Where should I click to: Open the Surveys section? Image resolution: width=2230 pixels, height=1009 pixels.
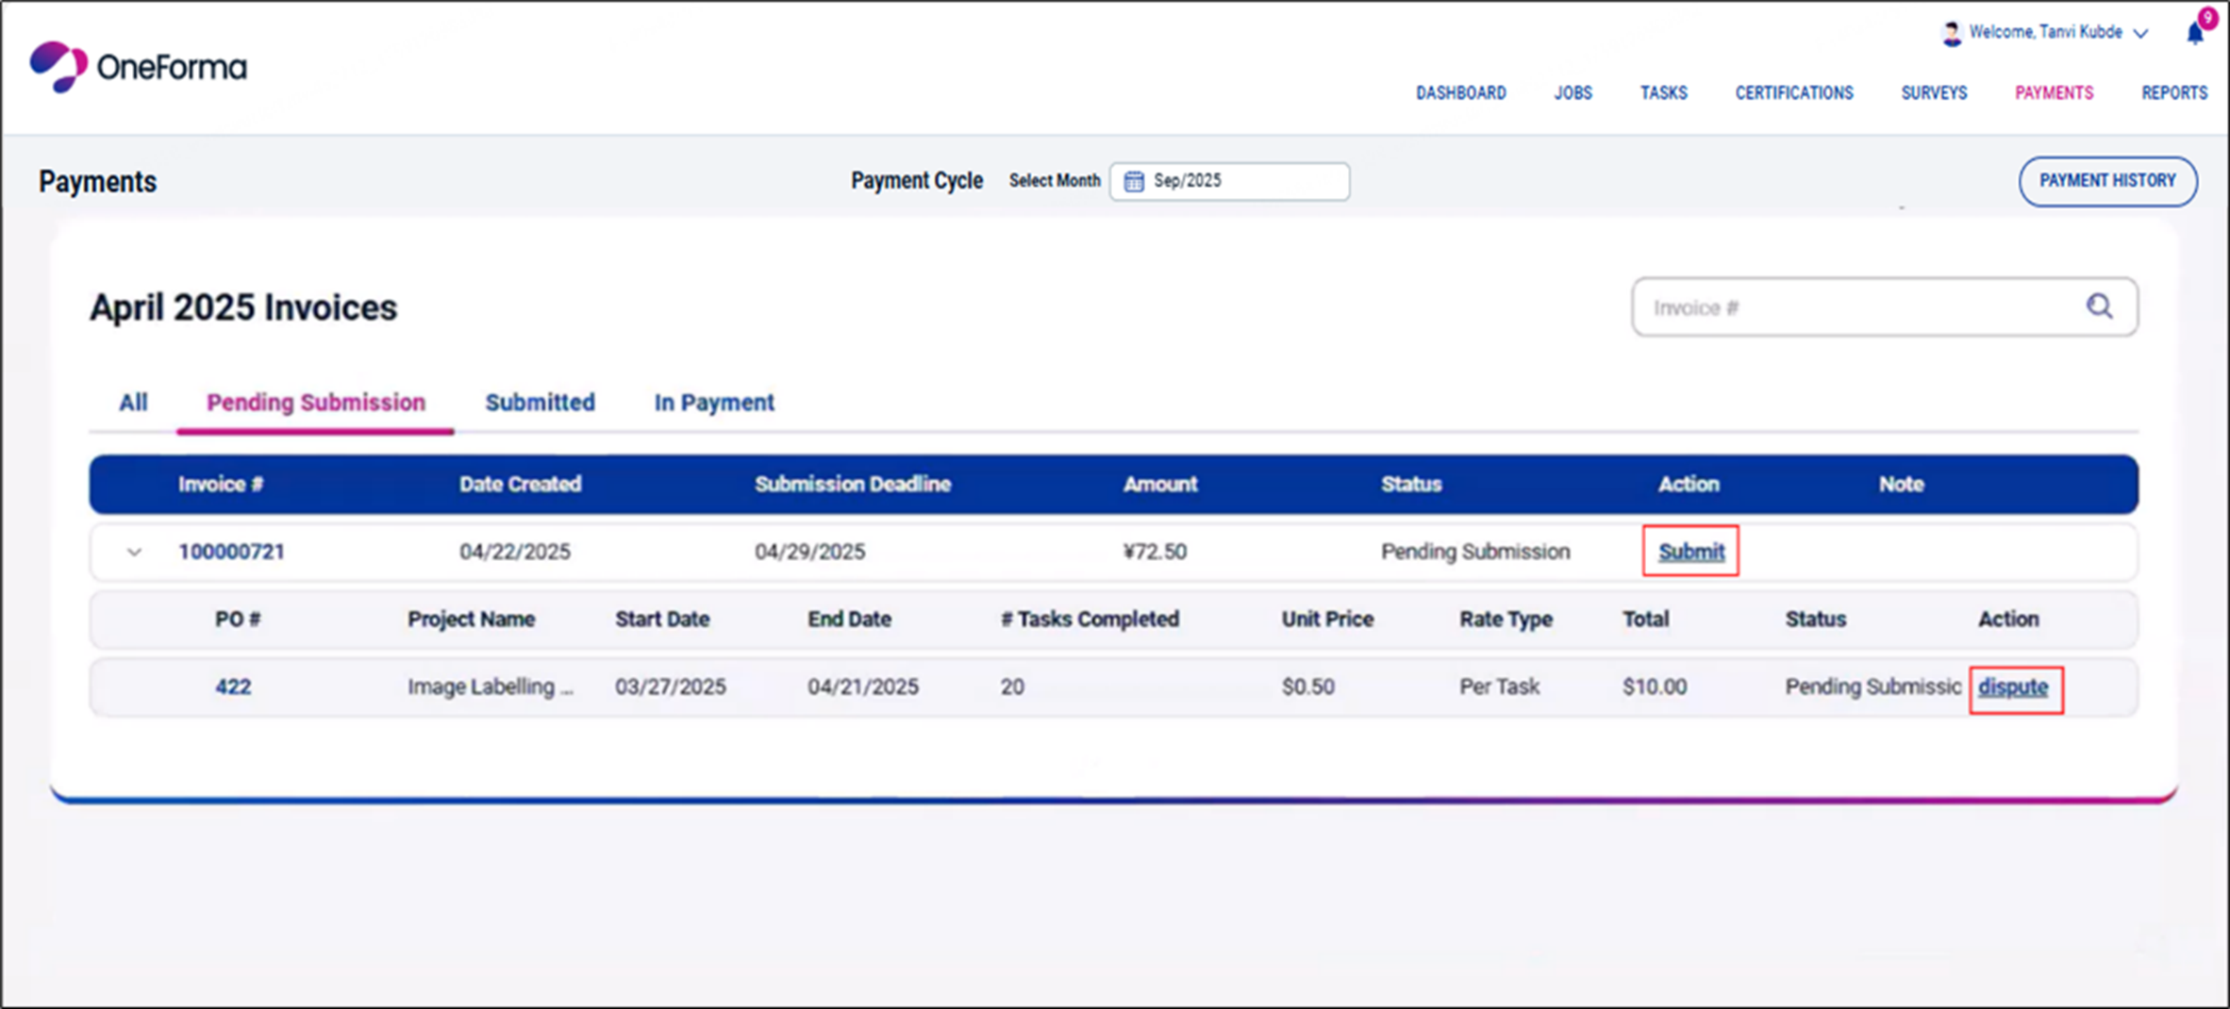[1934, 92]
